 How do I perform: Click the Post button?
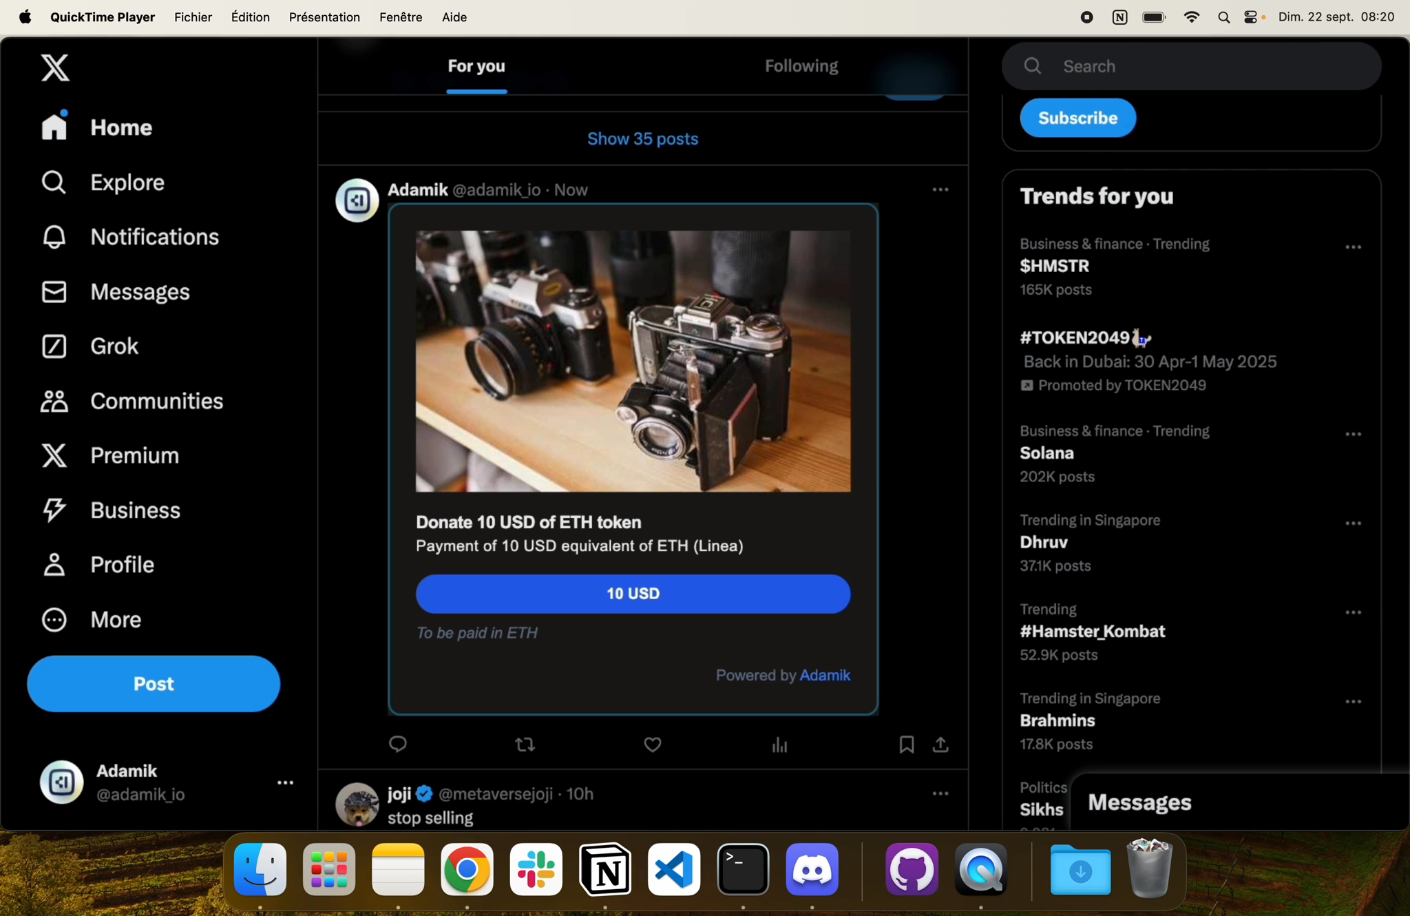154,684
